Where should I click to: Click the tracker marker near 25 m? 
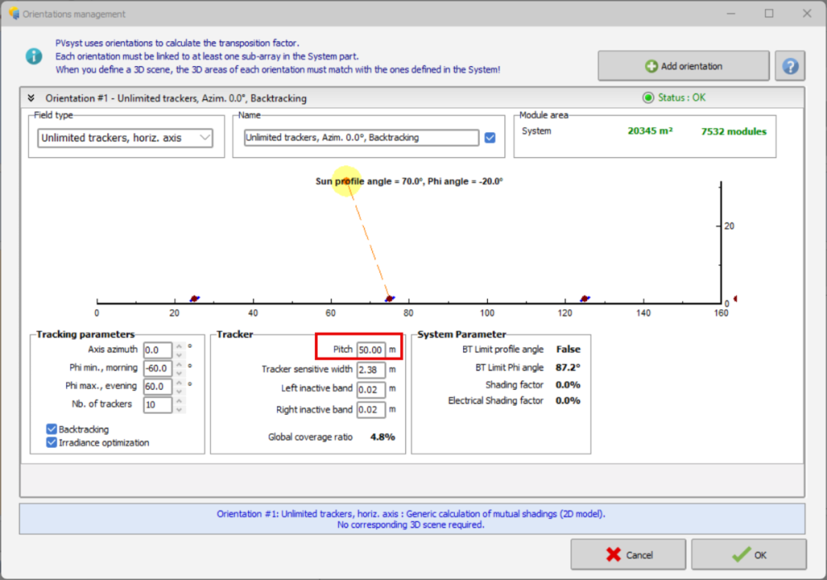pos(195,298)
